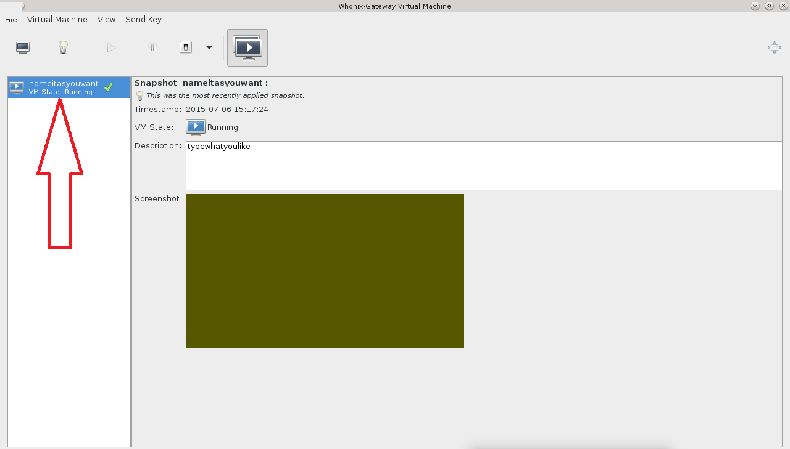Image resolution: width=790 pixels, height=449 pixels.
Task: Click the Running state monitor icon
Action: (x=195, y=127)
